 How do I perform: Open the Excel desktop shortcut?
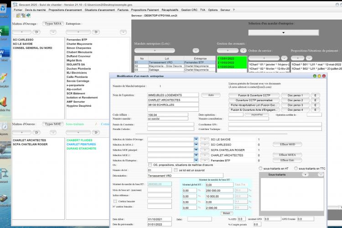tap(4, 31)
